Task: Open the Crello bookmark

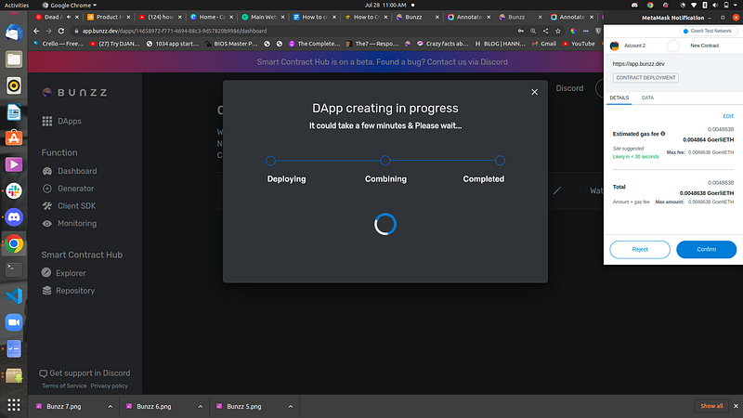Action: [58, 44]
